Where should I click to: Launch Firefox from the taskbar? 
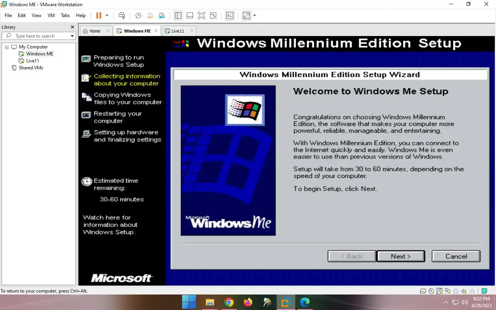(248, 302)
